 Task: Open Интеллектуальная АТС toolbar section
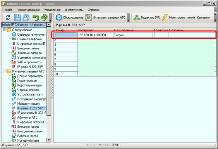106,17
